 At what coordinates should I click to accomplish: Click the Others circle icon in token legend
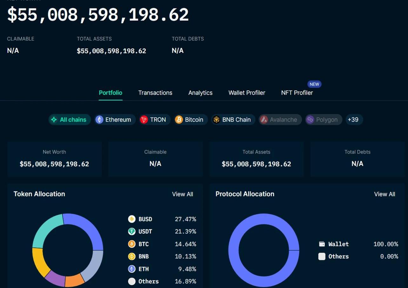pos(132,281)
